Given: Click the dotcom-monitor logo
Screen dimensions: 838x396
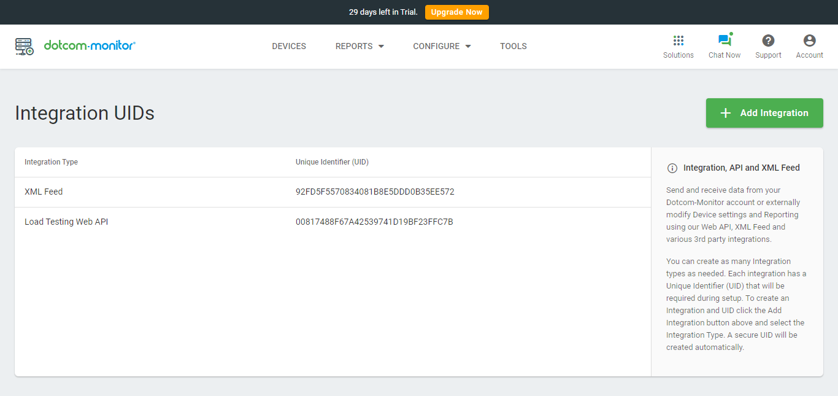Looking at the screenshot, I should pos(90,45).
